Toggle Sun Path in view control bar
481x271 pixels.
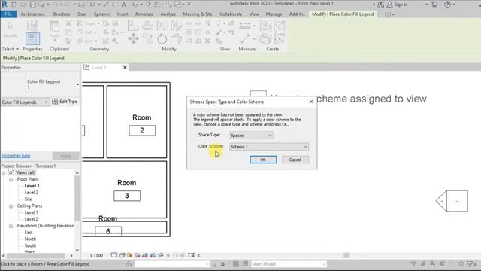[129, 255]
